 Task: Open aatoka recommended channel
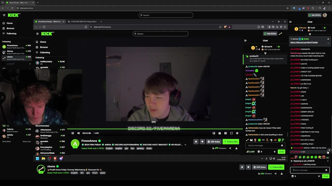pos(16,136)
